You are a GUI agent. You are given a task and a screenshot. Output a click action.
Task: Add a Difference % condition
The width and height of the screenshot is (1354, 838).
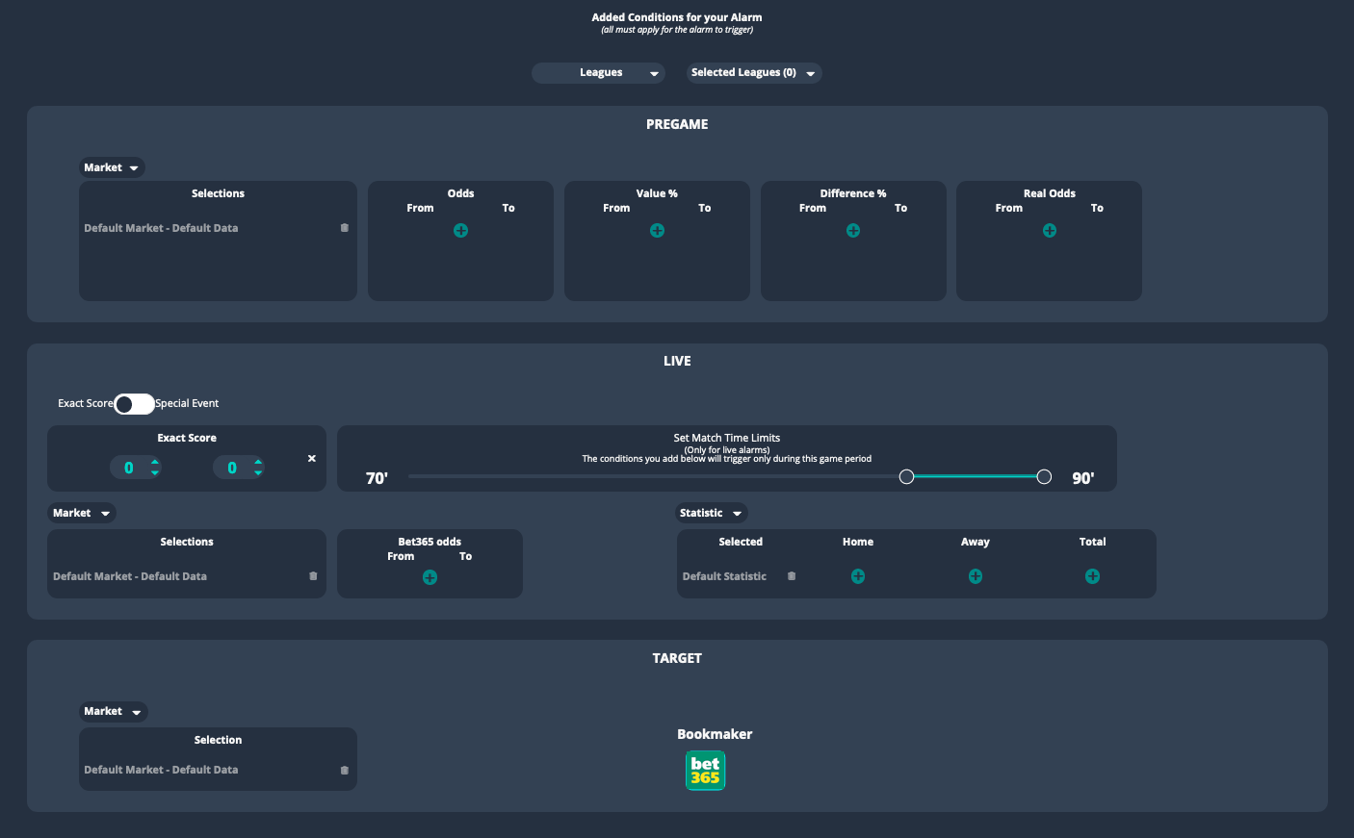pyautogui.click(x=853, y=230)
